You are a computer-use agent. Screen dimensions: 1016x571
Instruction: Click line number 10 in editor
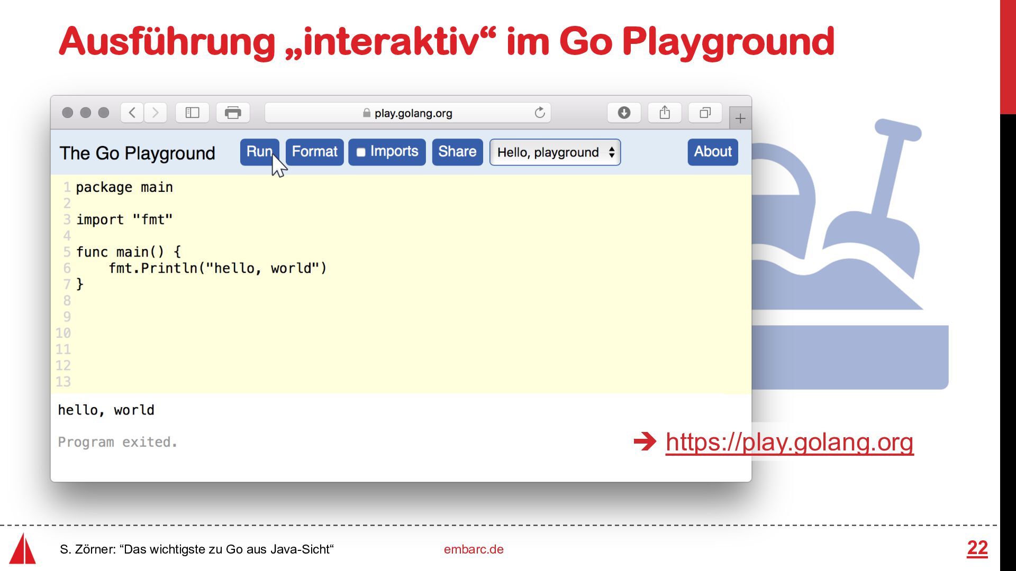[x=63, y=333]
